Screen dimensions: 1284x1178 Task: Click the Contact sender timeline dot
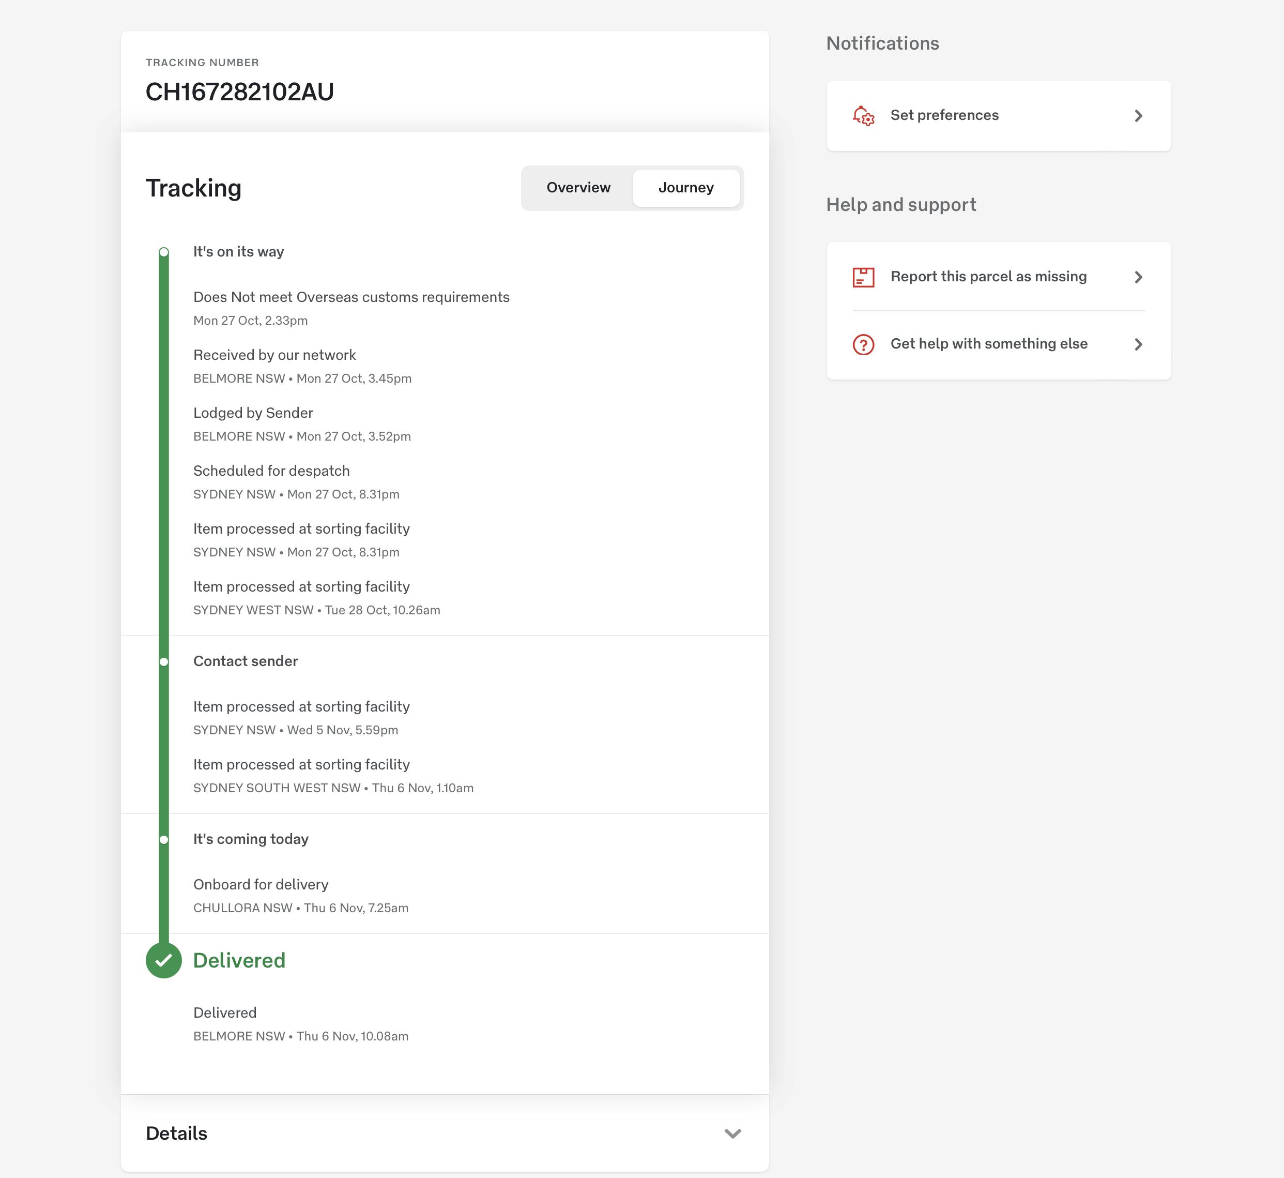click(x=164, y=662)
